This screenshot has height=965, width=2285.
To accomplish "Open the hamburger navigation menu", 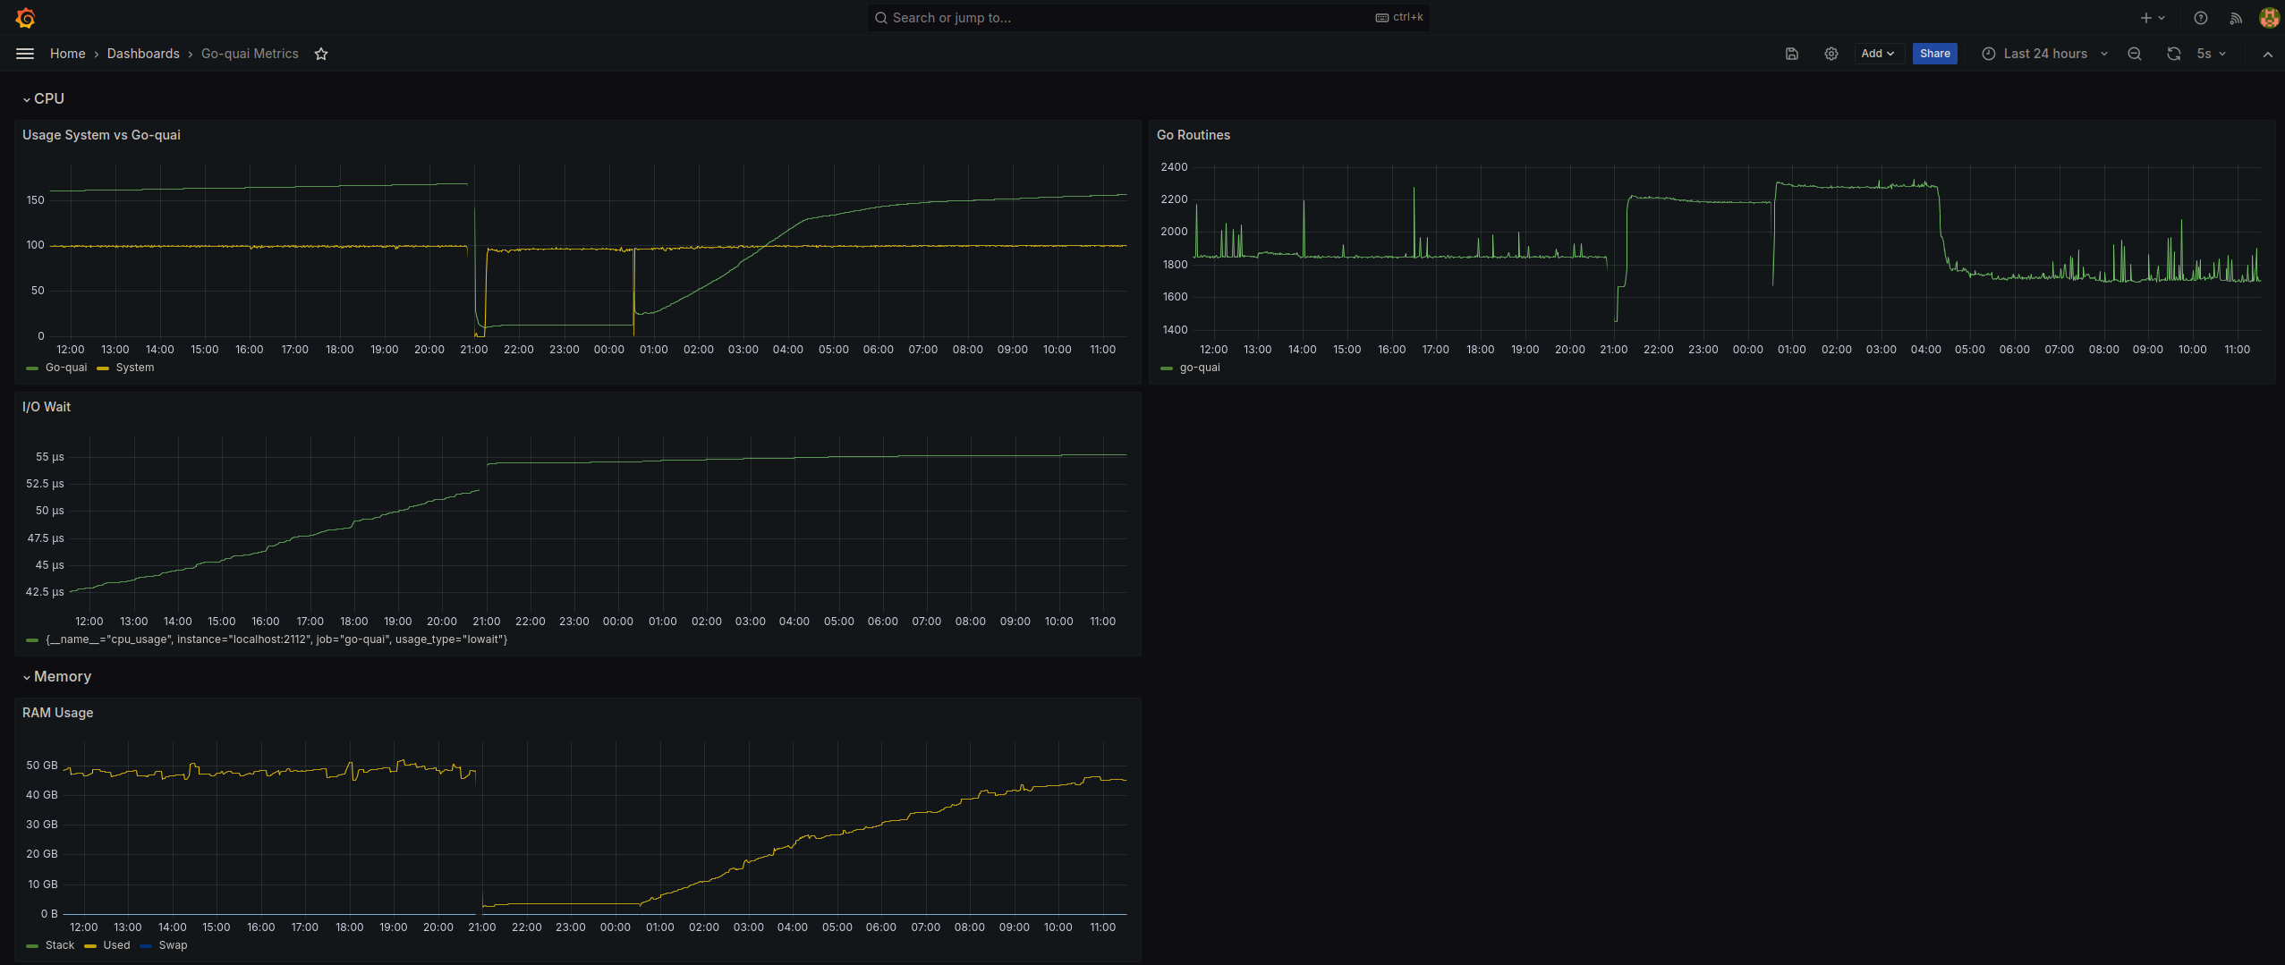I will pos(25,54).
